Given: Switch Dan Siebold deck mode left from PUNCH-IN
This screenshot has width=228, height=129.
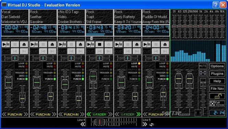Looking at the screenshot, I should (x=4, y=114).
